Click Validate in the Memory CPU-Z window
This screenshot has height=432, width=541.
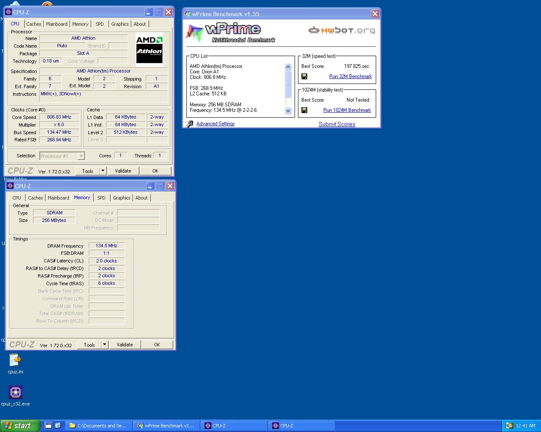(125, 345)
